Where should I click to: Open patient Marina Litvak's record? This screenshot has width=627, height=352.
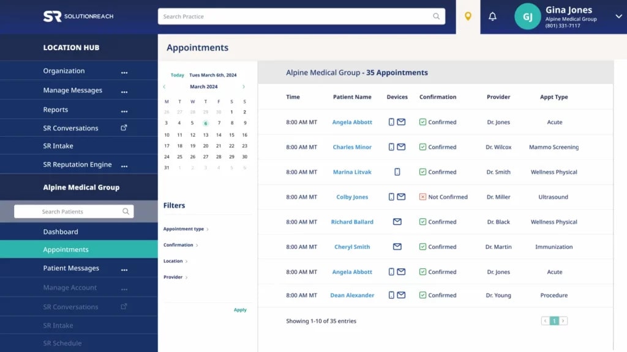(x=352, y=172)
